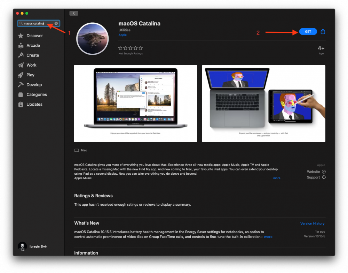Image resolution: width=348 pixels, height=273 pixels.
Task: Click the blue GET button
Action: [x=308, y=32]
